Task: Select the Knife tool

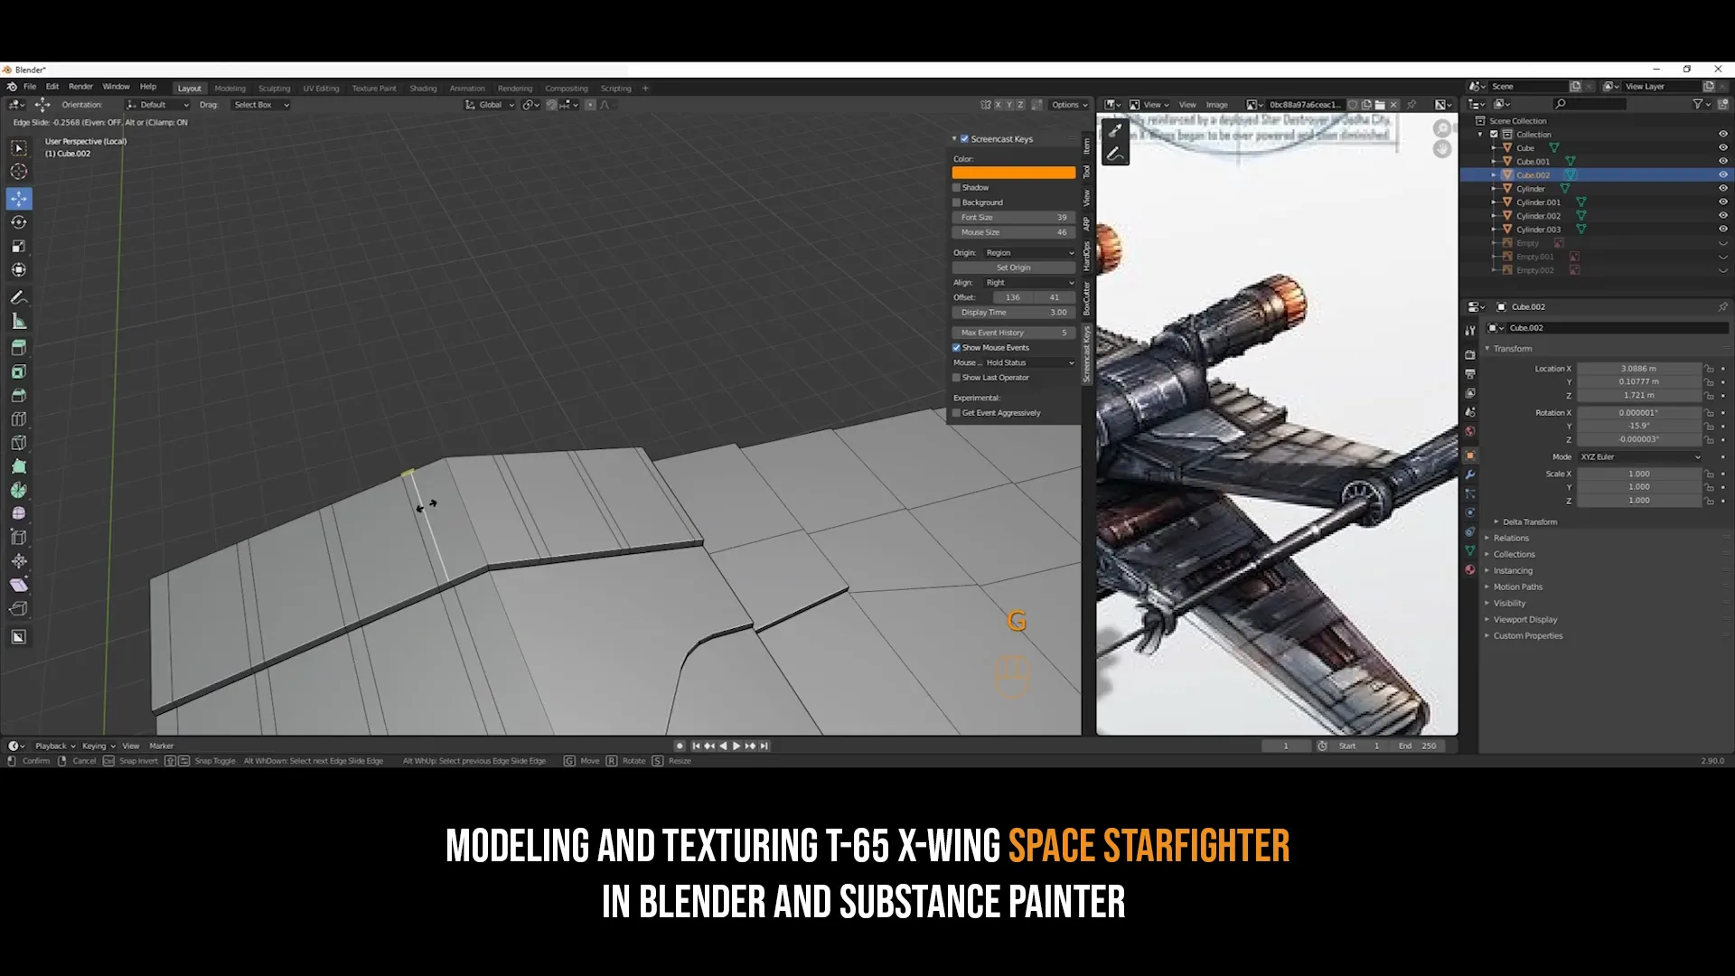Action: pos(19,443)
